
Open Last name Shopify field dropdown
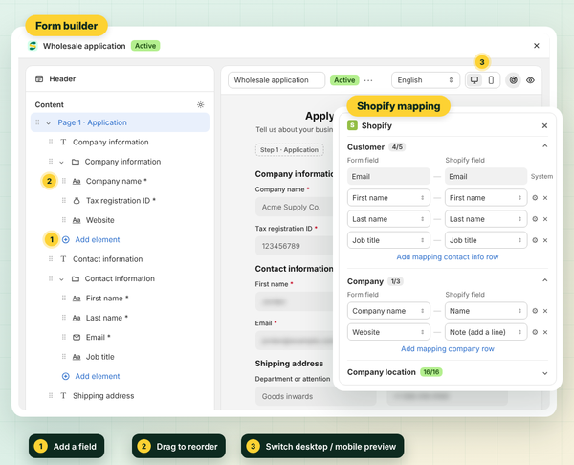486,219
